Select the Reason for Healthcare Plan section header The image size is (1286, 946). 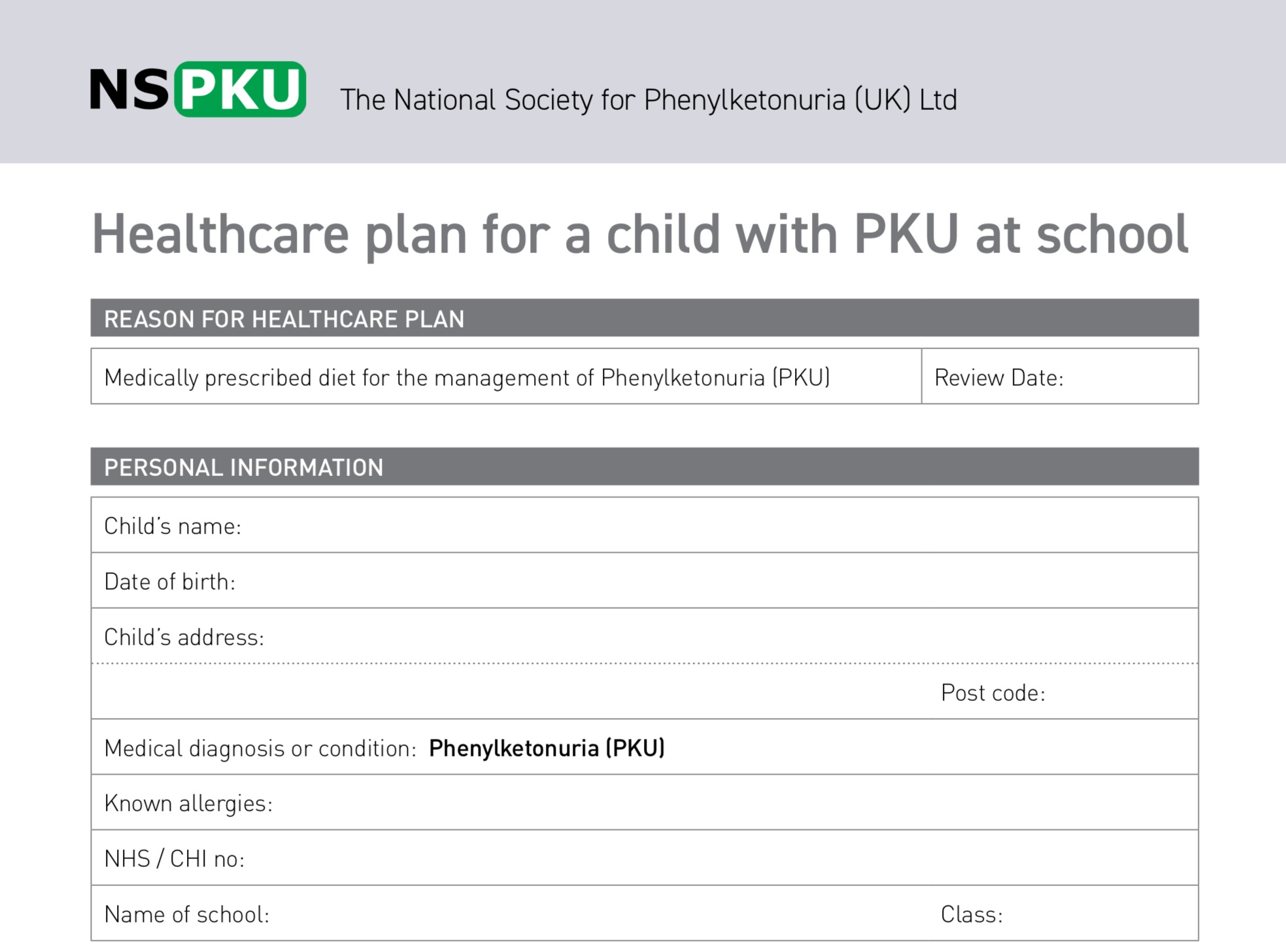tap(284, 319)
